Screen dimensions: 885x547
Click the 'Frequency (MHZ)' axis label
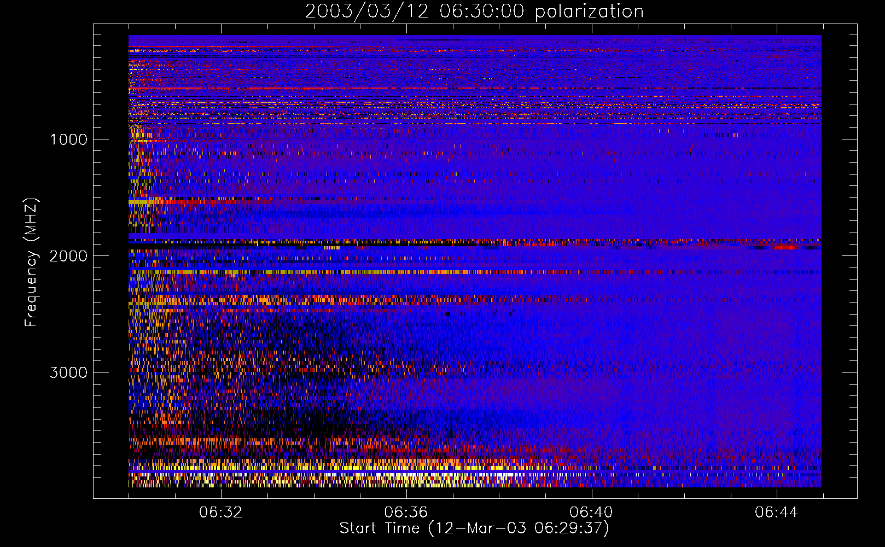point(31,263)
